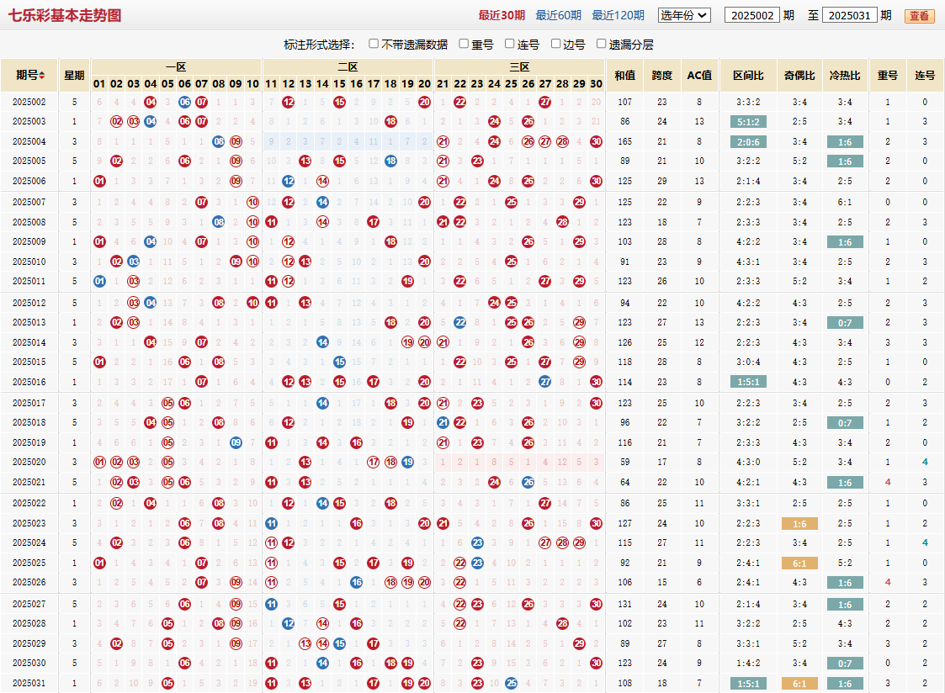
Task: Click blue ball 25 in row 2025031
Action: (x=511, y=683)
